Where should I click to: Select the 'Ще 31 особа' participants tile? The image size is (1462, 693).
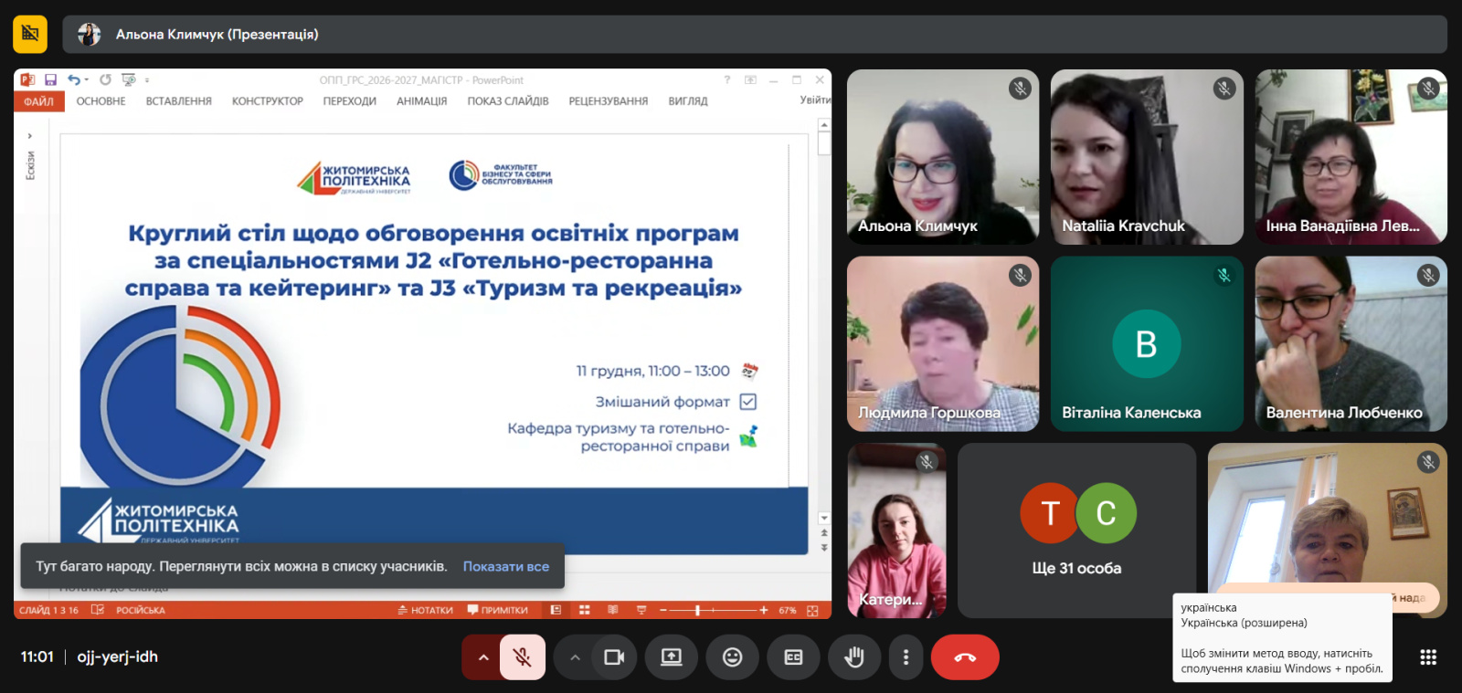pyautogui.click(x=1076, y=530)
